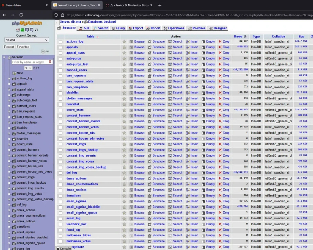Click the star icon for event_log table

124,219
